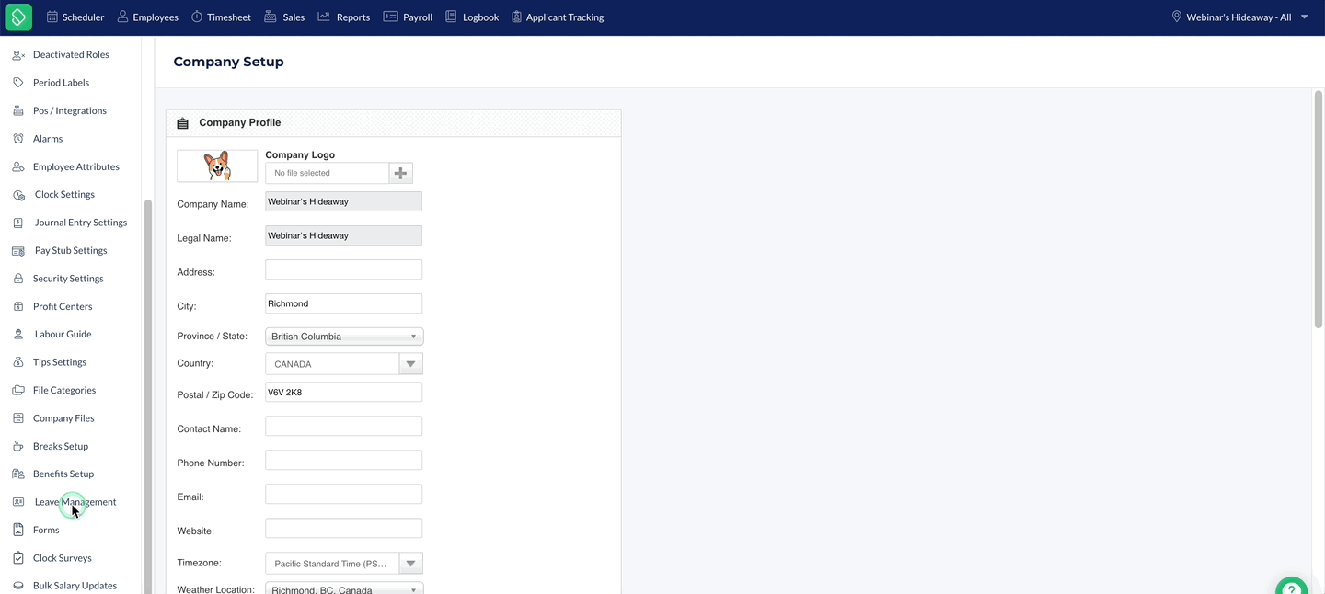Open Applicant Tracking page
Screen dimensions: 1325x594
click(x=558, y=17)
